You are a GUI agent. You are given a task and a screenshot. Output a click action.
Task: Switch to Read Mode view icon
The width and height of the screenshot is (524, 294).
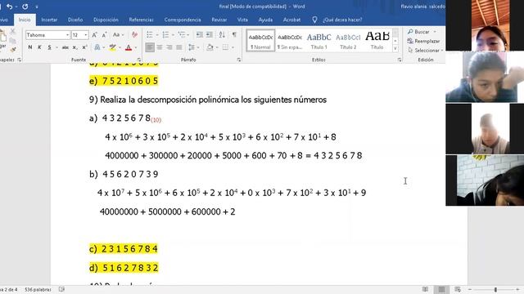(x=425, y=289)
